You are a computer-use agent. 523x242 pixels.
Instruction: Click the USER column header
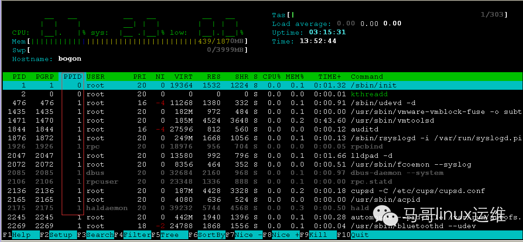pos(96,76)
